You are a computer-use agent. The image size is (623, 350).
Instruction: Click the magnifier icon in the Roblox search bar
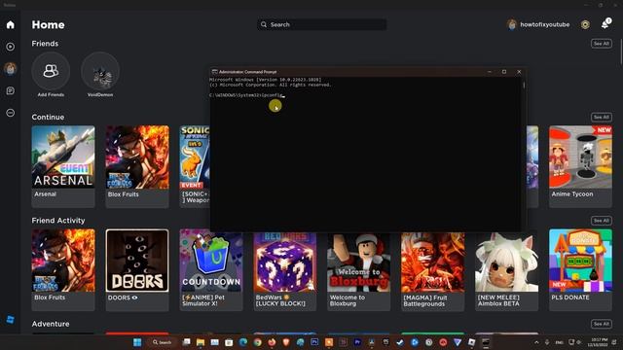[x=264, y=24]
